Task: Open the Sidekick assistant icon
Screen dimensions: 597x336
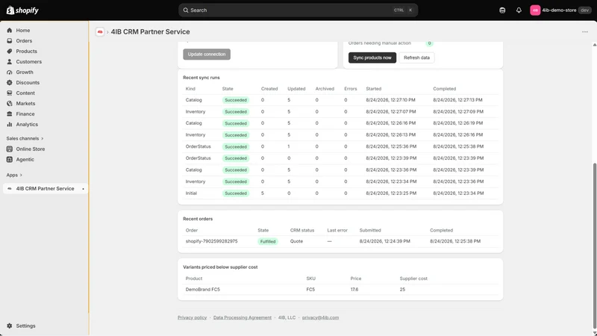Action: tap(502, 10)
